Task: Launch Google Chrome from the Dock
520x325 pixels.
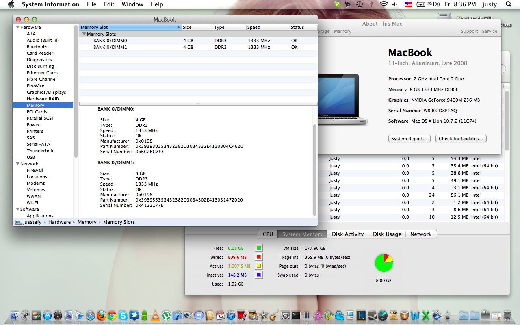Action: pyautogui.click(x=112, y=315)
